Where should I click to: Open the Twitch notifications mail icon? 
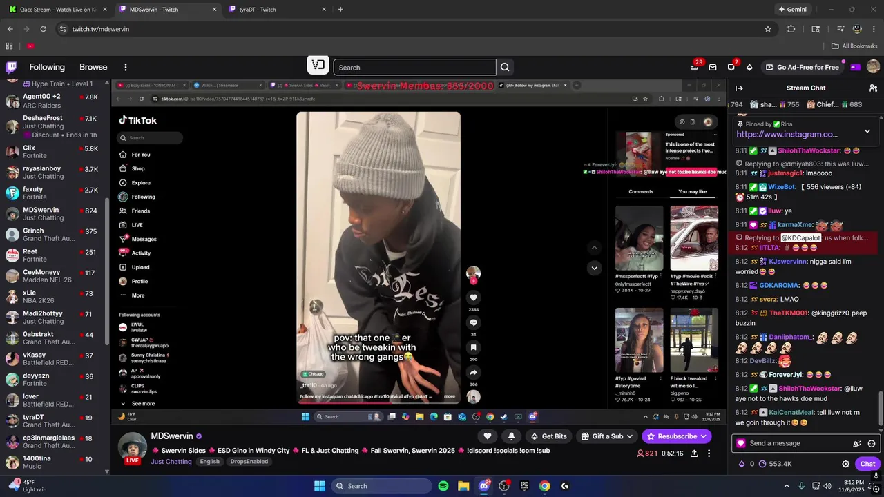[x=713, y=67]
